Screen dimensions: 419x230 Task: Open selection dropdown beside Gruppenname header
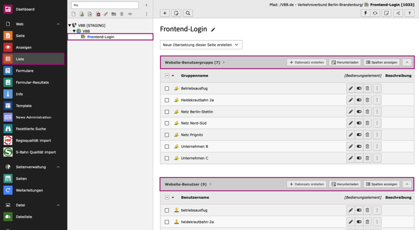[x=173, y=76]
